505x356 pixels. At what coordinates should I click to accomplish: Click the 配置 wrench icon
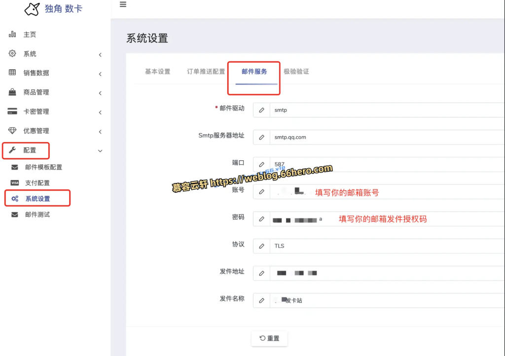12,150
